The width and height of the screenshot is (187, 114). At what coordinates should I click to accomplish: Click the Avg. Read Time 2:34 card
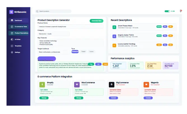coord(153,66)
